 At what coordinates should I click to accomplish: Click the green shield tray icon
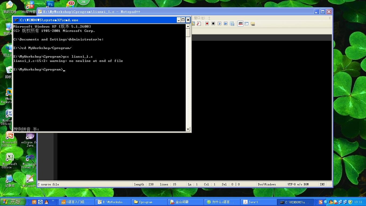point(350,202)
